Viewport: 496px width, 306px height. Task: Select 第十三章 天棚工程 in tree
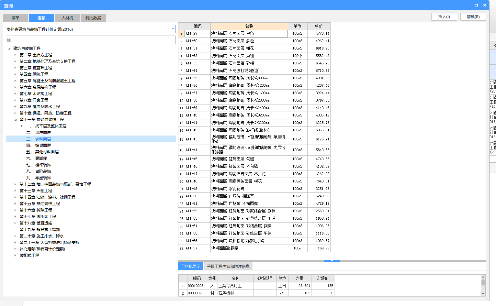coord(36,191)
